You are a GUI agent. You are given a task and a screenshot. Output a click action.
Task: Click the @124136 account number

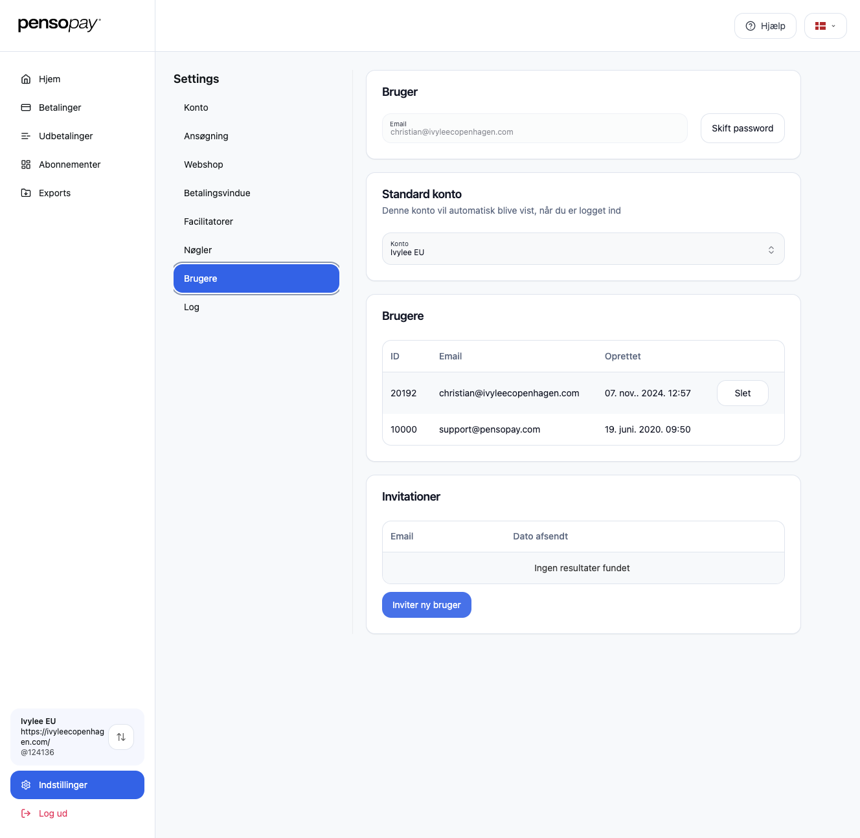click(x=38, y=753)
